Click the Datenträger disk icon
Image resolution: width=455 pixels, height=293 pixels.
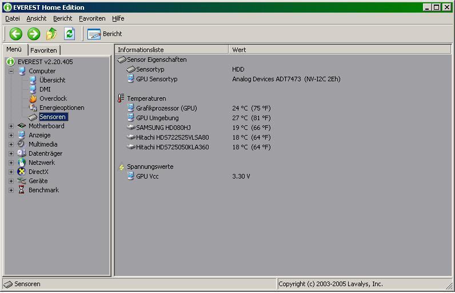[22, 153]
